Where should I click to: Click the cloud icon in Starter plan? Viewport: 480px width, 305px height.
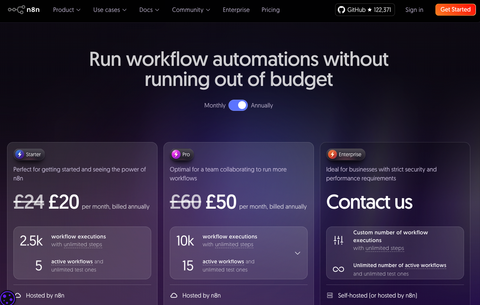pyautogui.click(x=17, y=295)
